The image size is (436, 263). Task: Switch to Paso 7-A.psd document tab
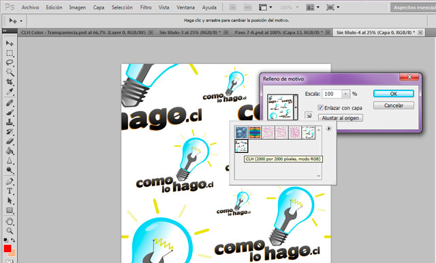click(x=279, y=33)
